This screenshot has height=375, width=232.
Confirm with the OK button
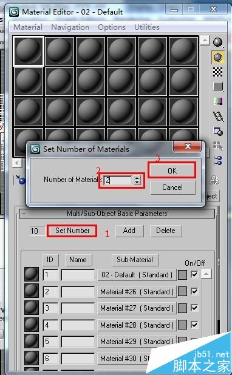click(172, 171)
